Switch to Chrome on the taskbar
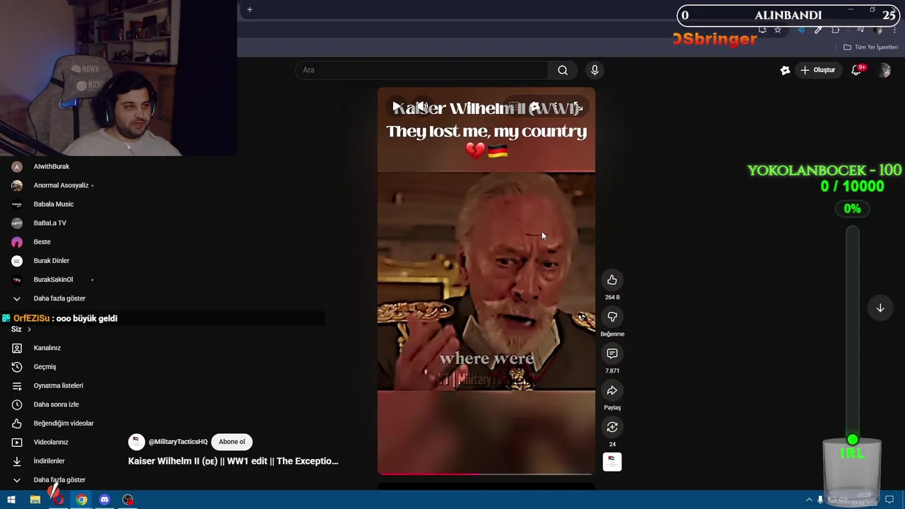 (x=81, y=500)
